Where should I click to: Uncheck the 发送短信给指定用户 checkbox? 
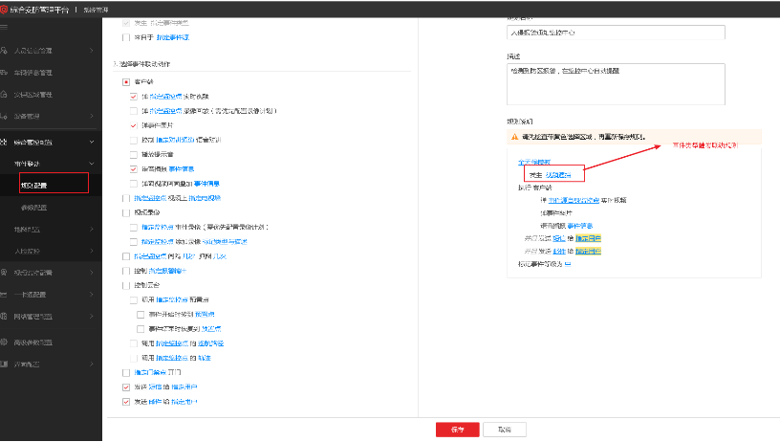click(x=126, y=387)
